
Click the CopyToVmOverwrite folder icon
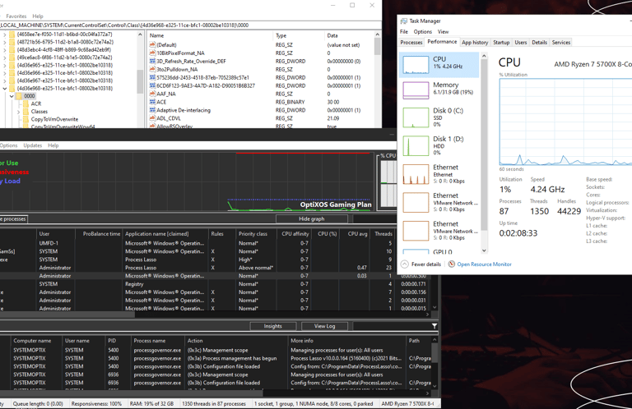[x=26, y=119]
